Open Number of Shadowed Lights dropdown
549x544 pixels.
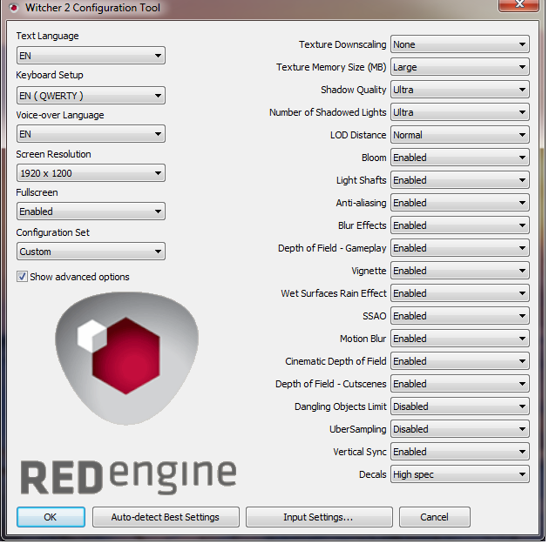(x=460, y=112)
